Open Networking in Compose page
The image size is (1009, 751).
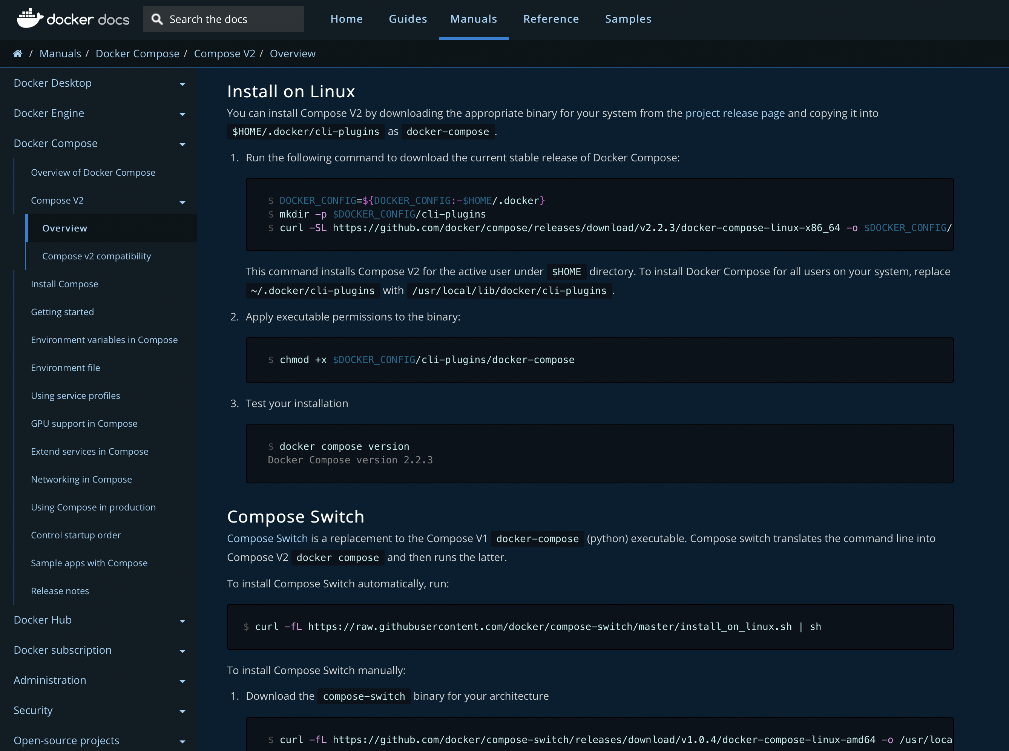(81, 479)
